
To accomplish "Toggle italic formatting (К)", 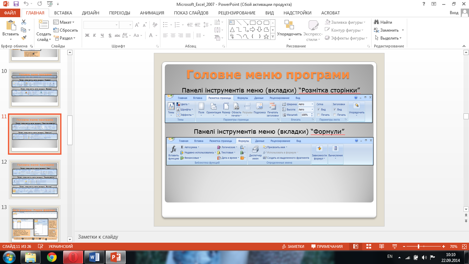I will (95, 35).
